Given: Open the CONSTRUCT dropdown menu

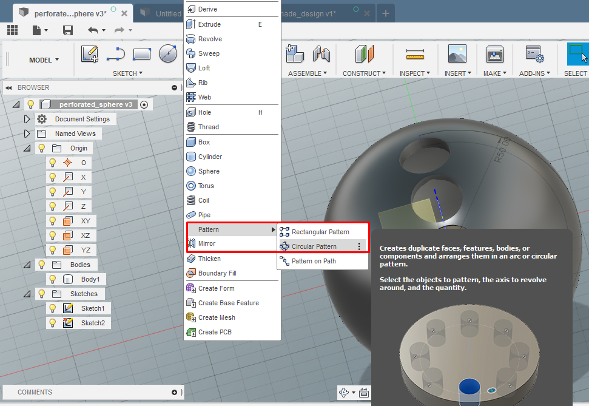Looking at the screenshot, I should 364,73.
